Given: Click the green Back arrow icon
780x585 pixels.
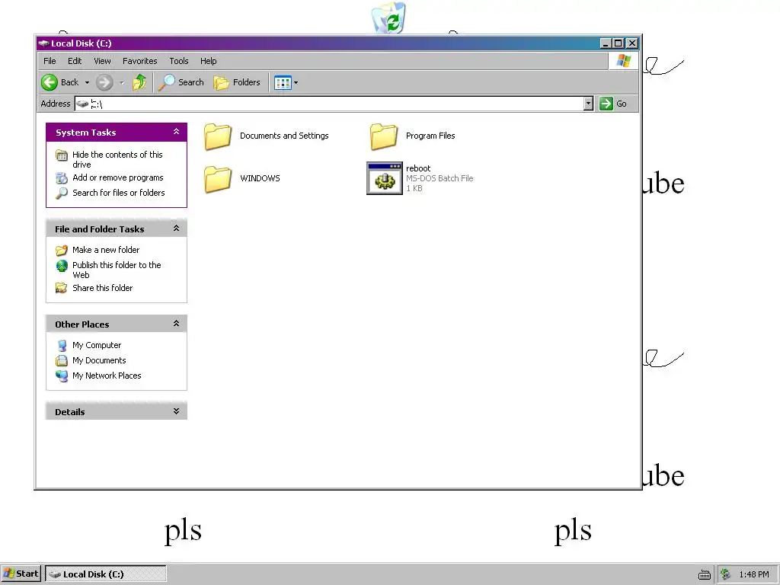Looking at the screenshot, I should [x=50, y=82].
